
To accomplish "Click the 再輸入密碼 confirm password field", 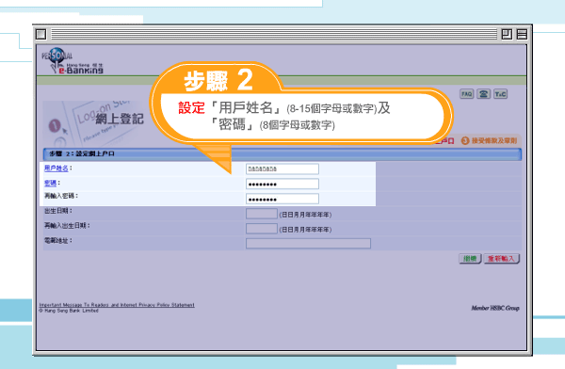I will (x=282, y=199).
